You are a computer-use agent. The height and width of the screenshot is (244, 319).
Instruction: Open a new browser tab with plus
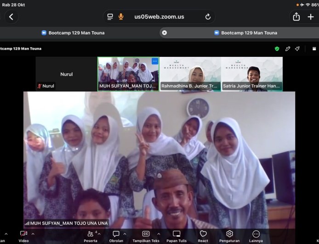point(311,17)
